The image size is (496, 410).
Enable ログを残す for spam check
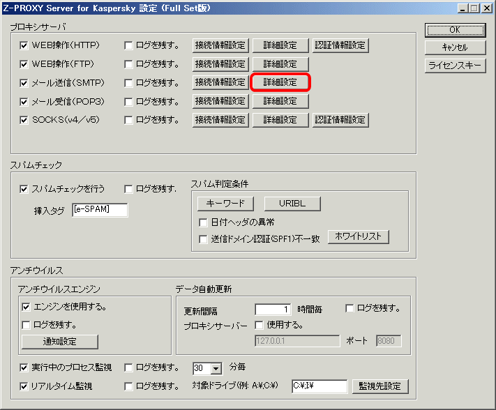[128, 189]
